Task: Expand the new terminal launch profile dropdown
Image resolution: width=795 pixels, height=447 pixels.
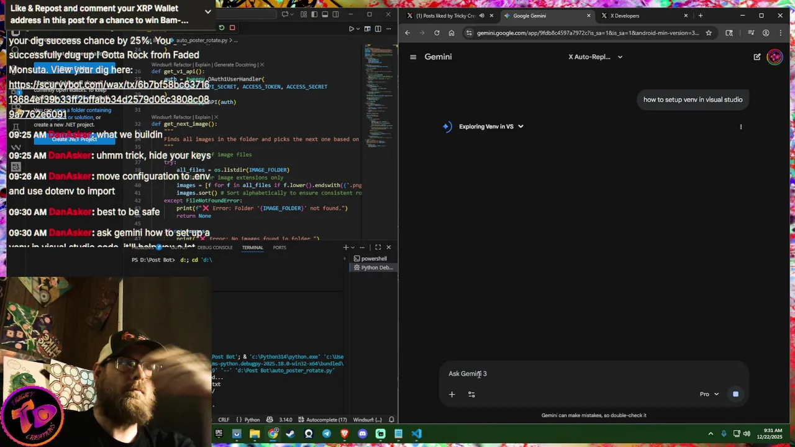Action: tap(352, 248)
